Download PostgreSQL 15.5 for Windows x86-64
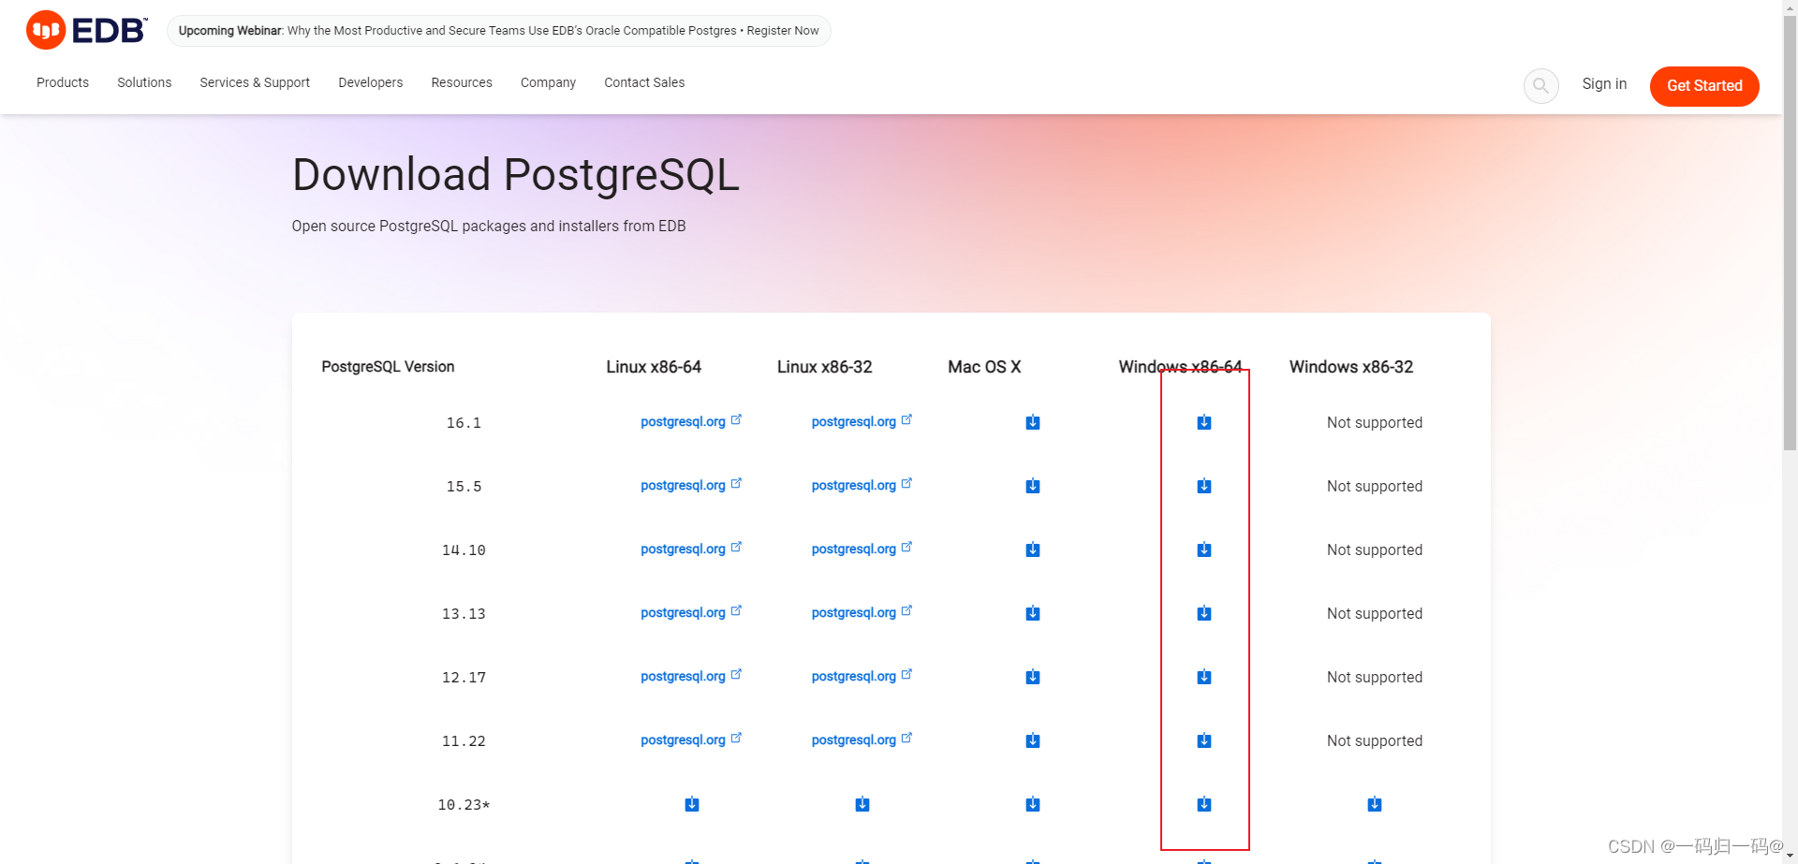The width and height of the screenshot is (1798, 864). (x=1204, y=486)
